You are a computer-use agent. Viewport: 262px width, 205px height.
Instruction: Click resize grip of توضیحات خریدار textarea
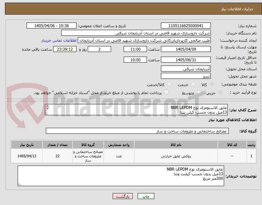pyautogui.click(x=19, y=184)
